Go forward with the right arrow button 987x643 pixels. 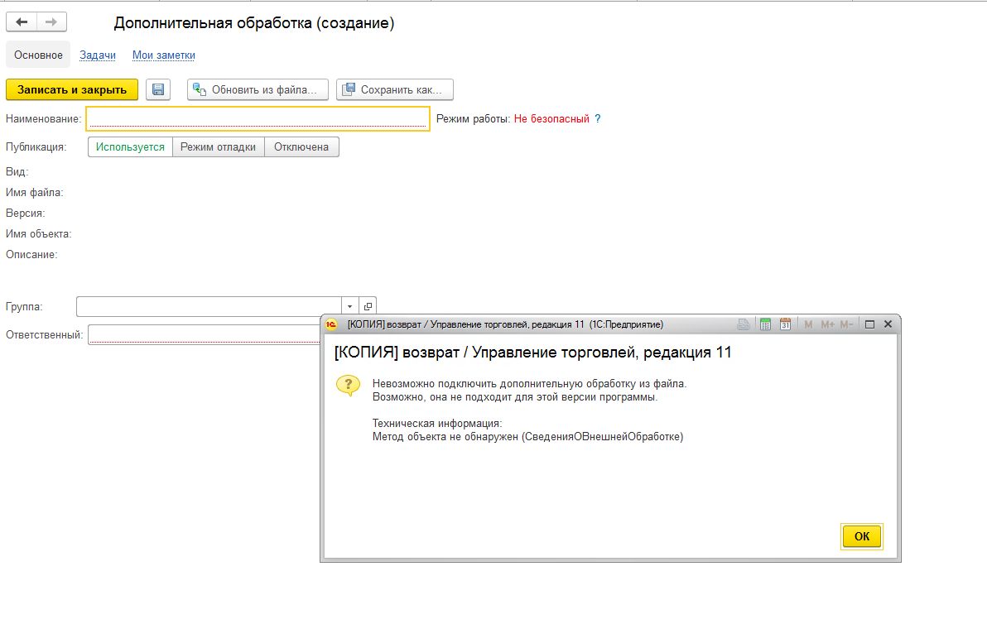tap(51, 22)
